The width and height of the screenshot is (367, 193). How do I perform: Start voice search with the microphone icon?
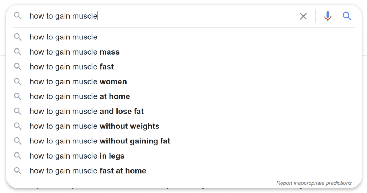328,16
